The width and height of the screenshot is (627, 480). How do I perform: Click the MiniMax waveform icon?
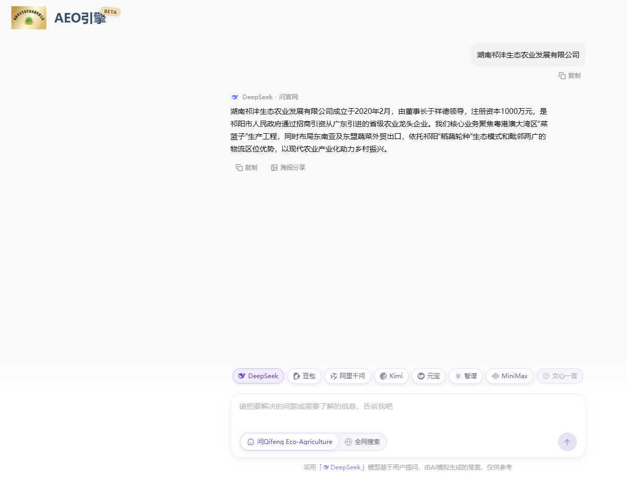click(495, 376)
